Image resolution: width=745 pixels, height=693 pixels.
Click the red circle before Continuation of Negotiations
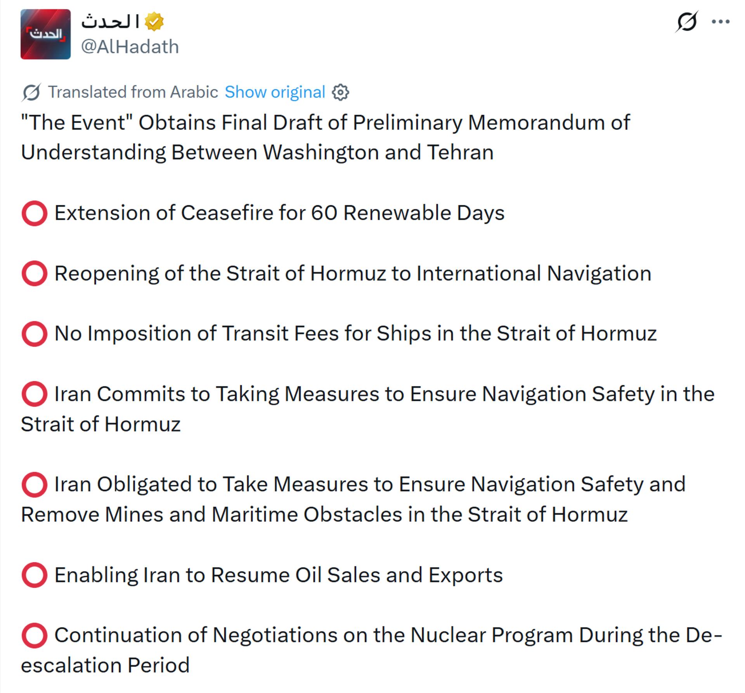(35, 635)
